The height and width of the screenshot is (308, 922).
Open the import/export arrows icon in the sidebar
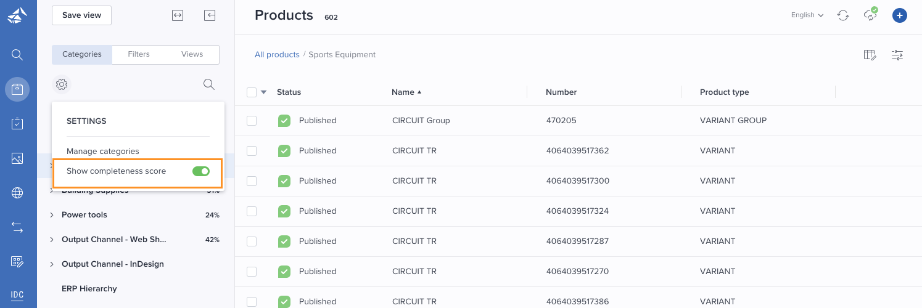[17, 227]
